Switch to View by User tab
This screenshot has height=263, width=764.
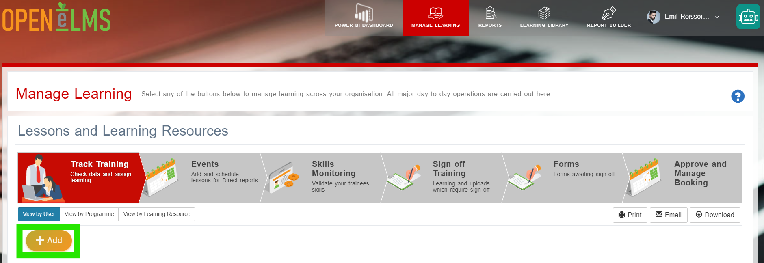pos(39,214)
